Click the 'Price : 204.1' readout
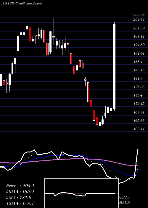This screenshot has height=208, width=148. [x=20, y=186]
